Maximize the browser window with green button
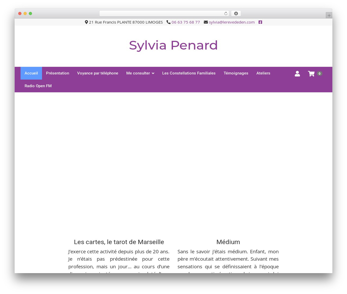The width and height of the screenshot is (347, 294). coord(30,14)
